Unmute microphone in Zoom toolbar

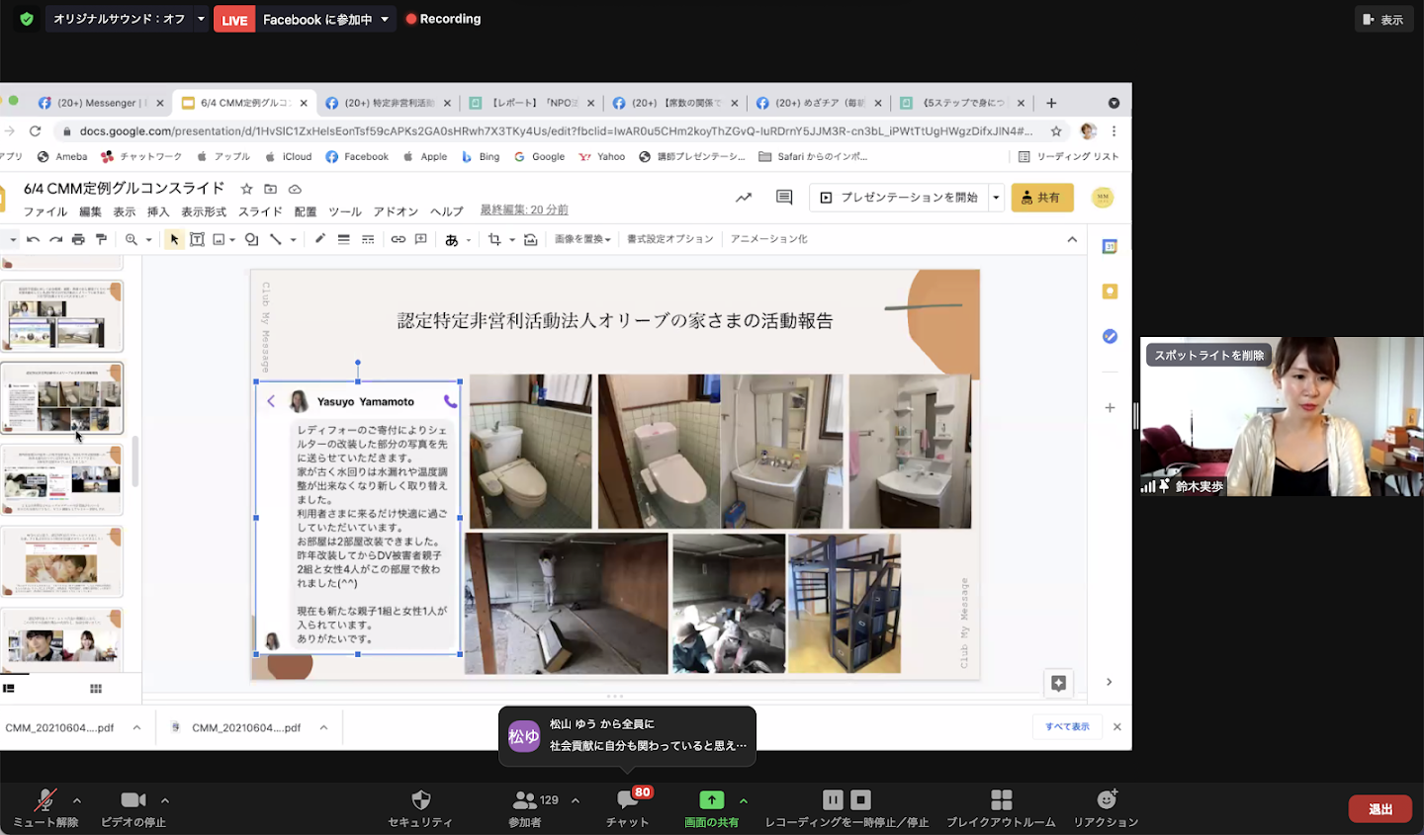[x=45, y=807]
